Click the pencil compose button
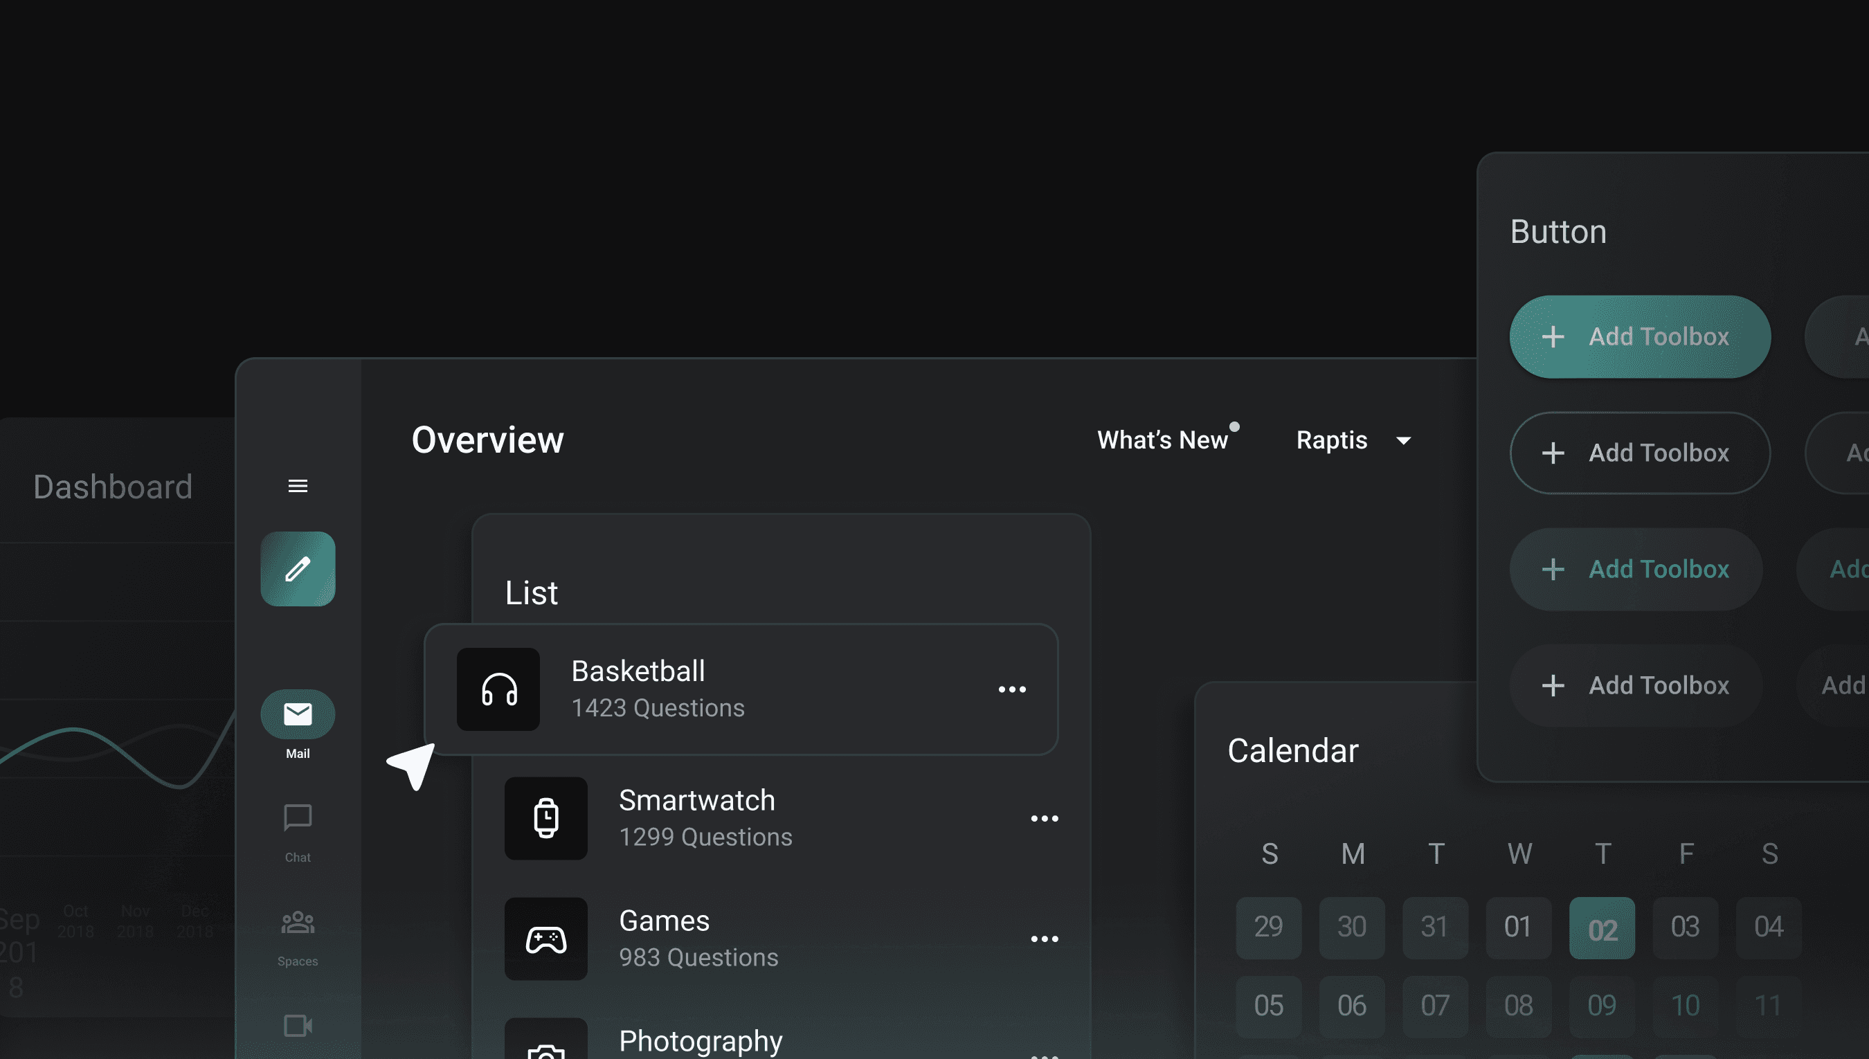This screenshot has width=1869, height=1059. pos(298,569)
